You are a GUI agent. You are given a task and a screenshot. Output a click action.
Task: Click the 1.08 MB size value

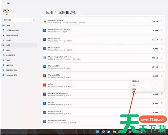point(155,58)
